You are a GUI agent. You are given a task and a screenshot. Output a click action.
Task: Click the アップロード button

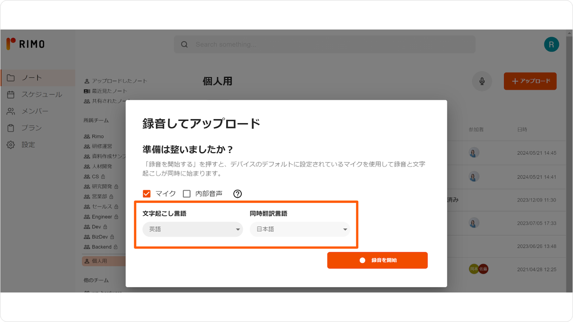[530, 81]
